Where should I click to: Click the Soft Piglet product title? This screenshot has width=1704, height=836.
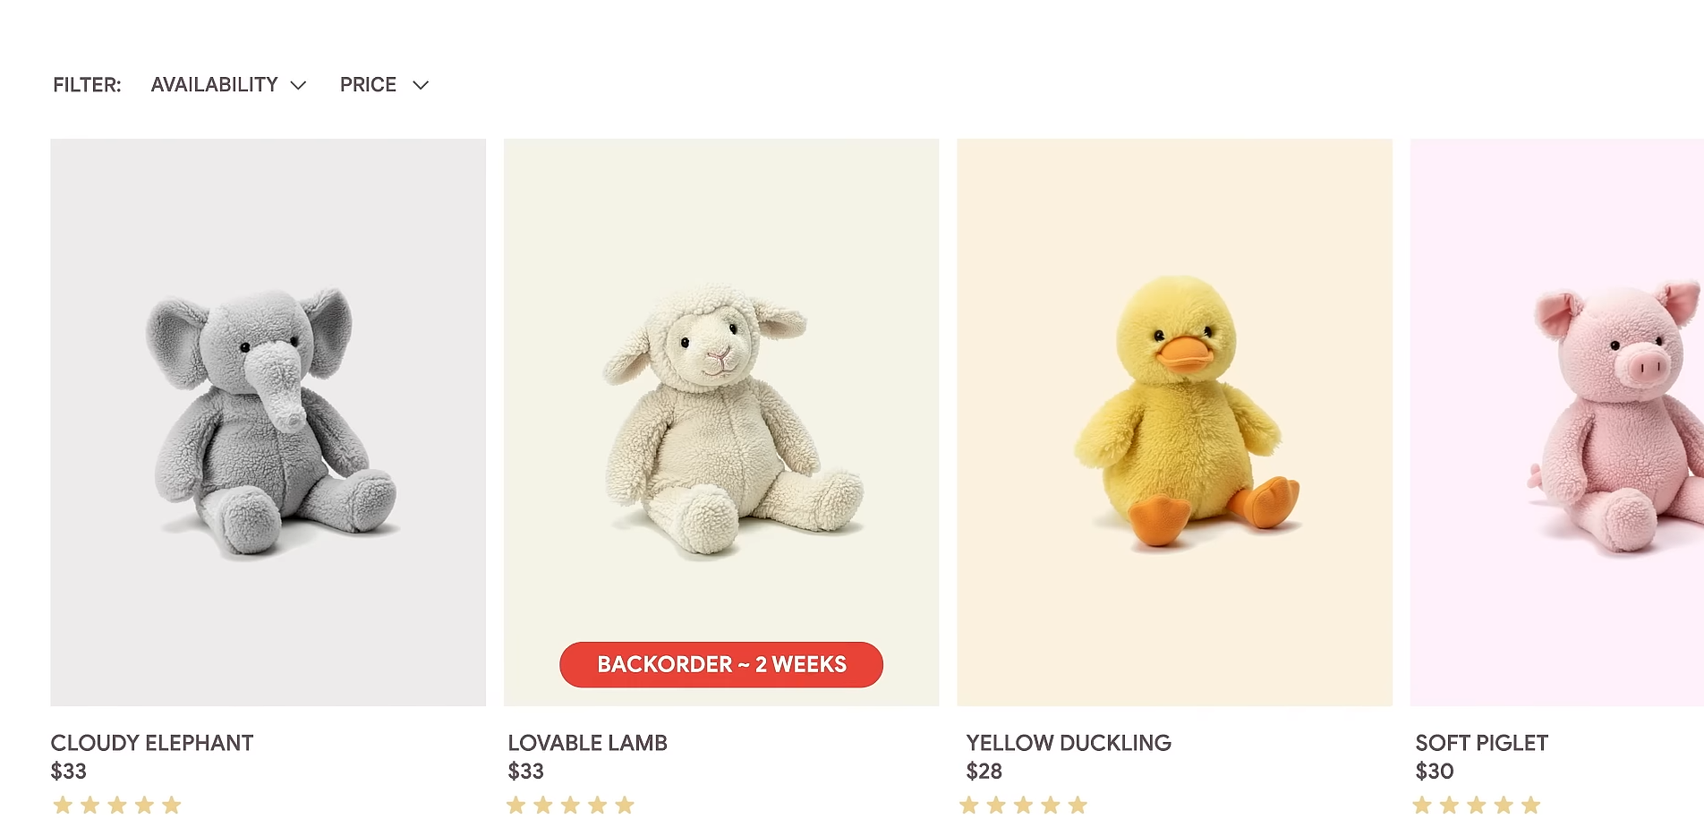pos(1482,743)
